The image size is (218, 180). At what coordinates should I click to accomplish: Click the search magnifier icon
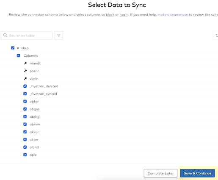[x=5, y=35]
